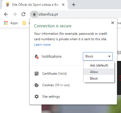Screen dimensions: 121x113
Task: Go back using the back arrow
Action: pyautogui.click(x=6, y=14)
